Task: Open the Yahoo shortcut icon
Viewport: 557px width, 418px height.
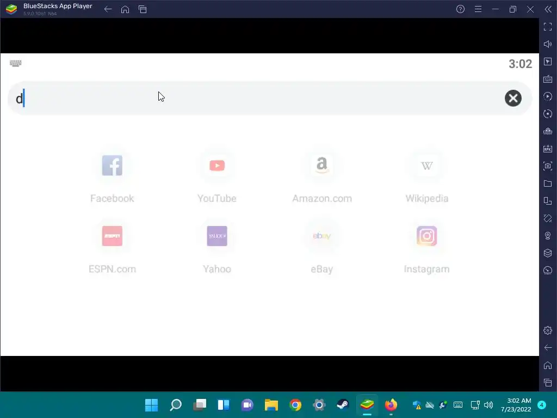Action: click(217, 236)
